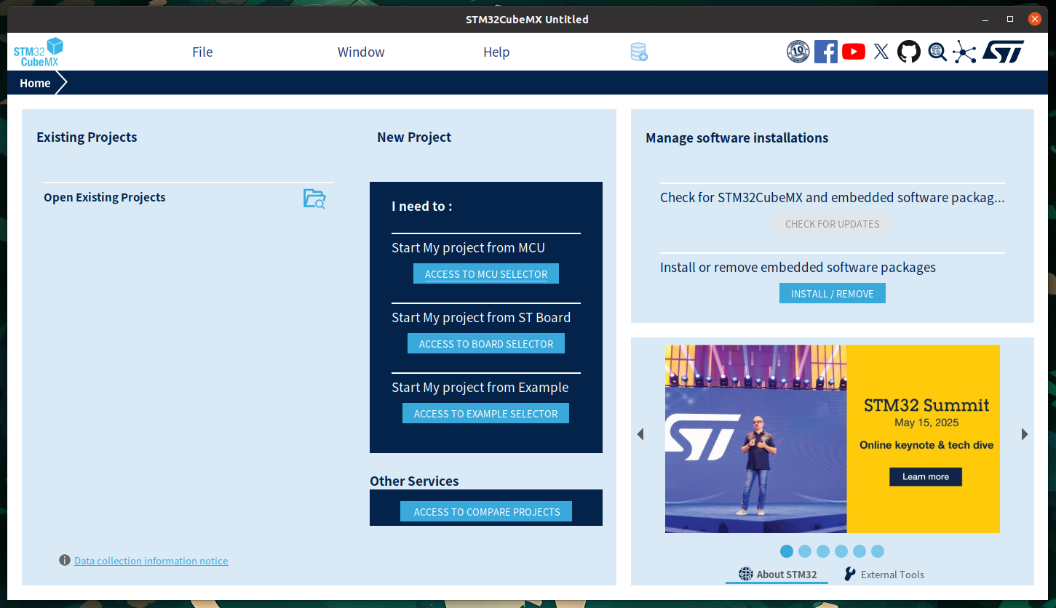Click the Open Existing Projects label

[x=105, y=197]
